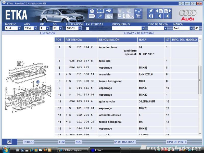
Task: Select part reference N 011 914 2
Action: (81, 47)
